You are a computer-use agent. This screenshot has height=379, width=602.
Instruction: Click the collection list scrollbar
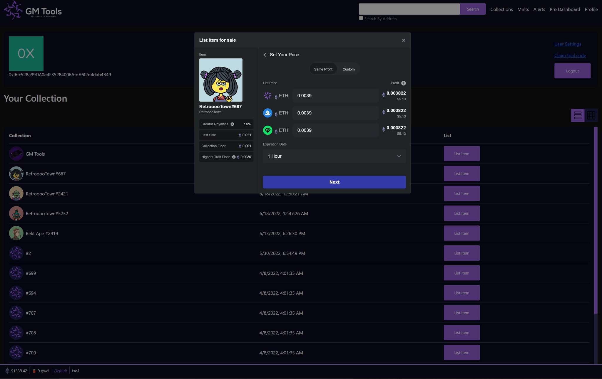pyautogui.click(x=596, y=220)
